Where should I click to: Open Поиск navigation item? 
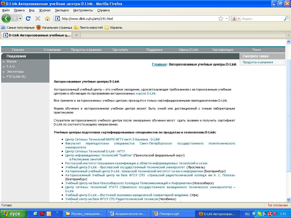pyautogui.click(x=257, y=50)
